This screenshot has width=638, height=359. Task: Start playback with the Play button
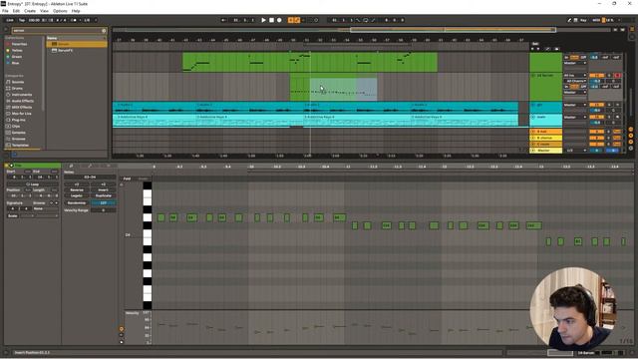263,20
